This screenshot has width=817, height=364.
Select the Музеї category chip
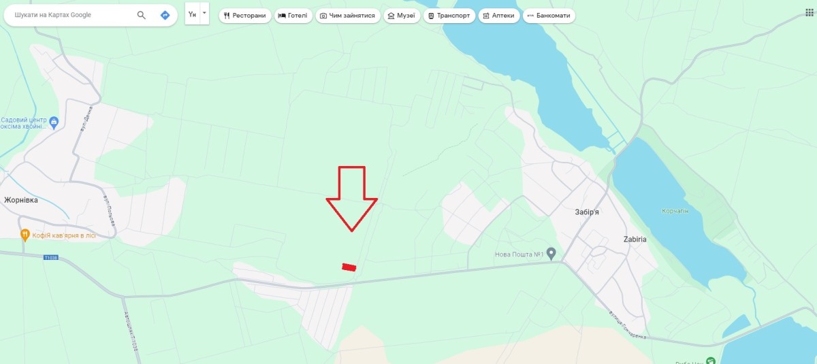[401, 16]
